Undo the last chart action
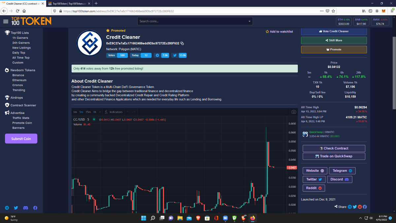The width and height of the screenshot is (396, 223). pos(129,112)
